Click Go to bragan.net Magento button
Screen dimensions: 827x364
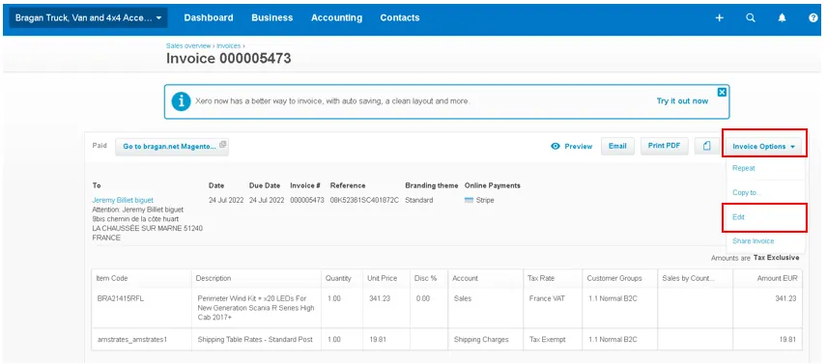tap(172, 147)
